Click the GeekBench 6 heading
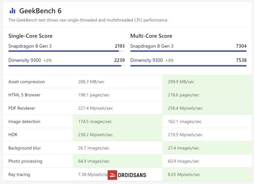This screenshot has width=254, height=184. pyautogui.click(x=40, y=11)
